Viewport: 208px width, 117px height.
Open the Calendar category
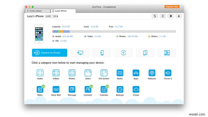tap(104, 89)
